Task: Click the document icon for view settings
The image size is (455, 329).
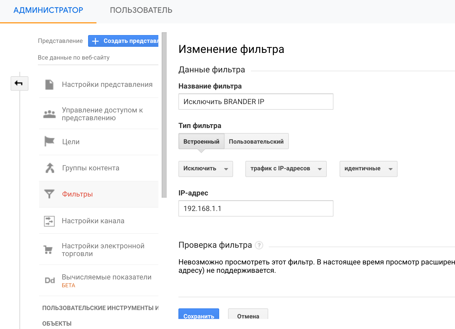Action: [x=49, y=85]
